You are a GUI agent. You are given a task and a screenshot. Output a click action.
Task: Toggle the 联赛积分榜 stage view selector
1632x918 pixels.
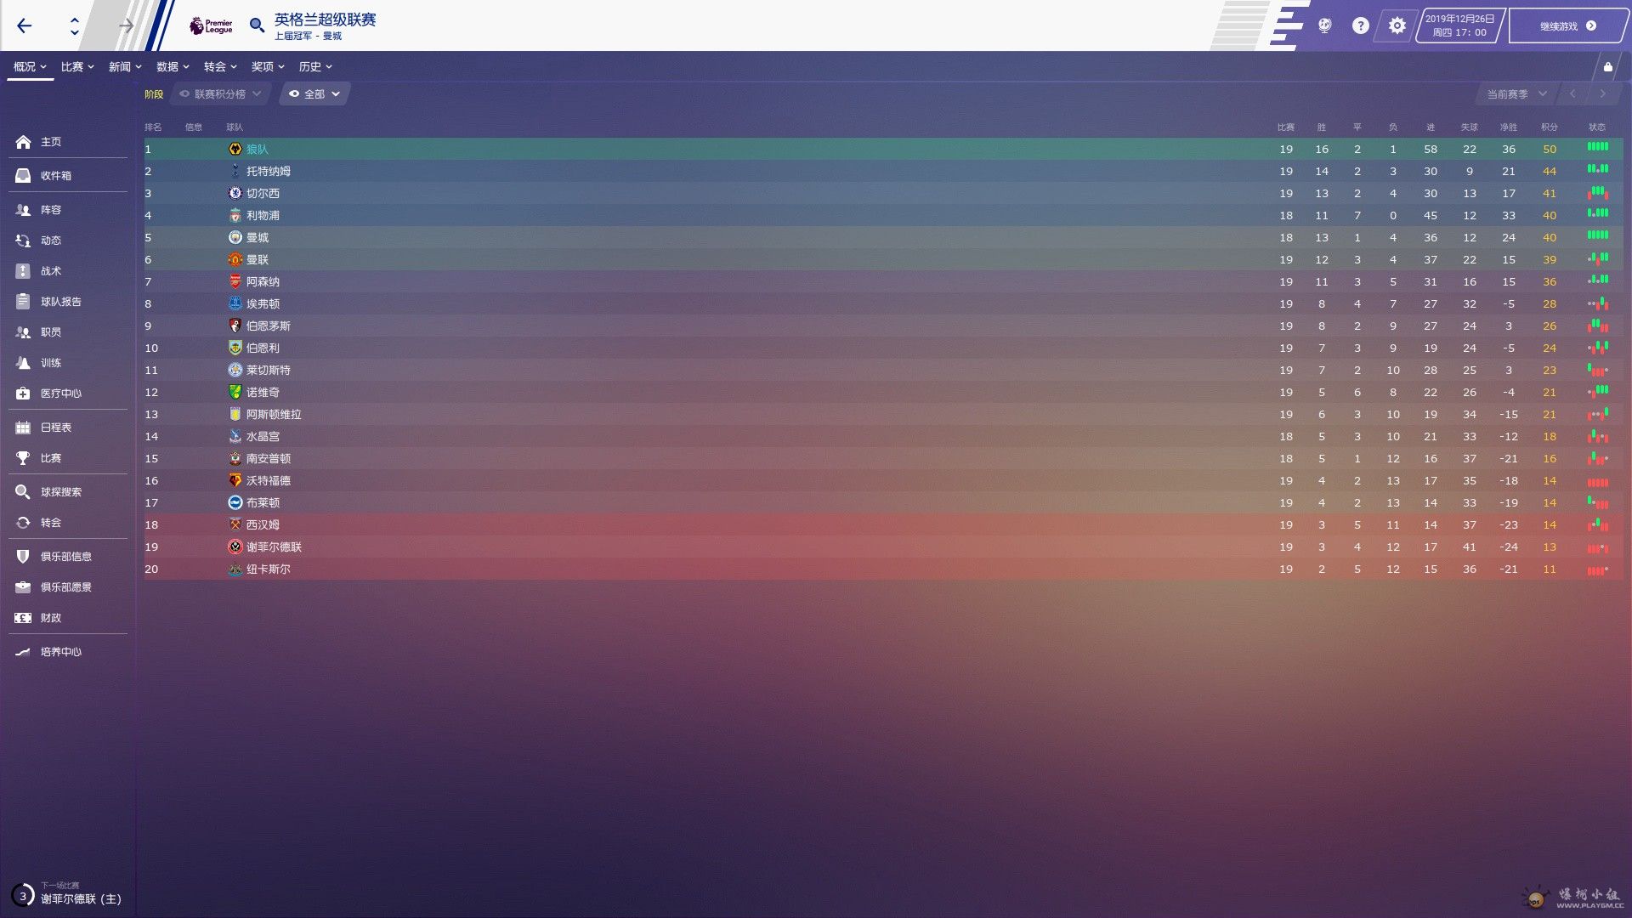pos(220,94)
